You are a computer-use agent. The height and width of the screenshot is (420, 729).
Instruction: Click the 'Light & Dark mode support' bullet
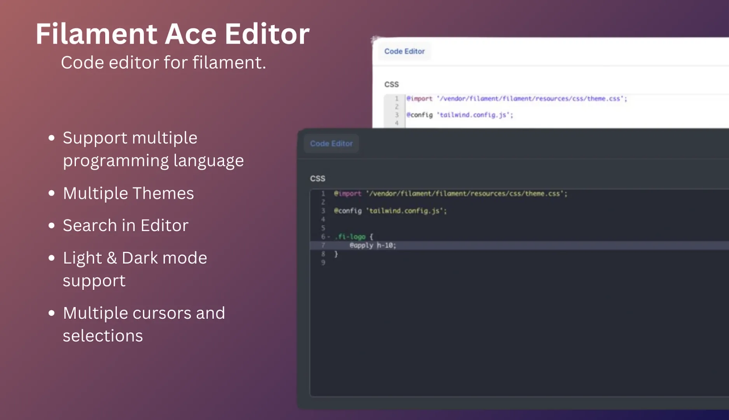135,268
